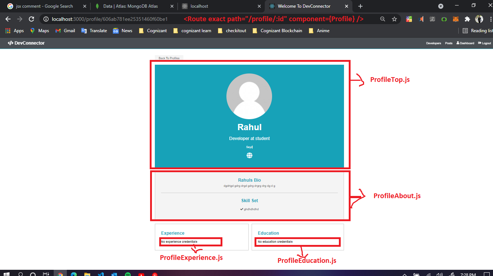The image size is (493, 276).
Task: Click the Back To Profiles button
Action: pyautogui.click(x=169, y=58)
